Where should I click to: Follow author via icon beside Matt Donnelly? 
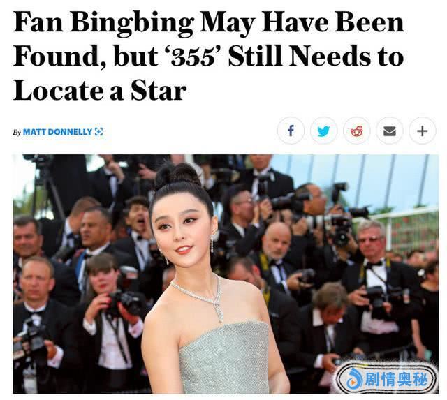[98, 132]
